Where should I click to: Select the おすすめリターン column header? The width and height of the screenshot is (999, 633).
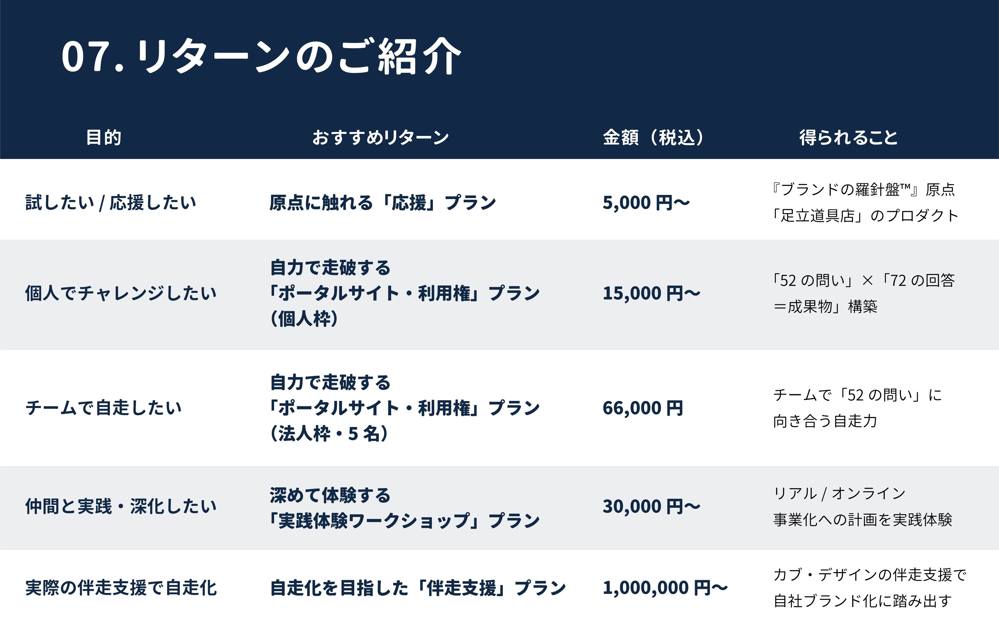click(380, 137)
